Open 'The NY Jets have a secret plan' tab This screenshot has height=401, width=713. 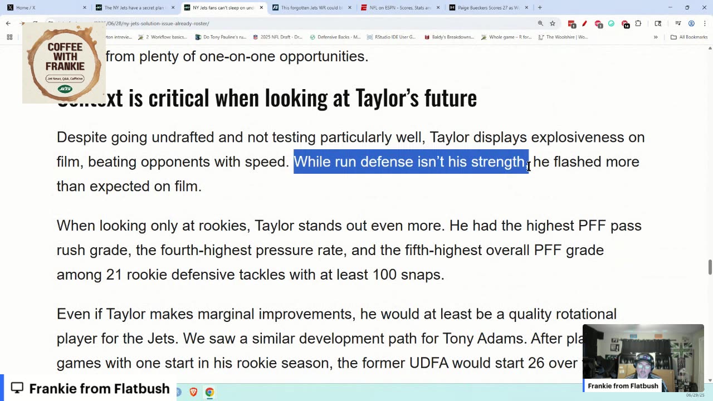[x=135, y=8]
